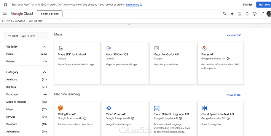Open the Select a project picker
The width and height of the screenshot is (271, 136).
click(50, 14)
